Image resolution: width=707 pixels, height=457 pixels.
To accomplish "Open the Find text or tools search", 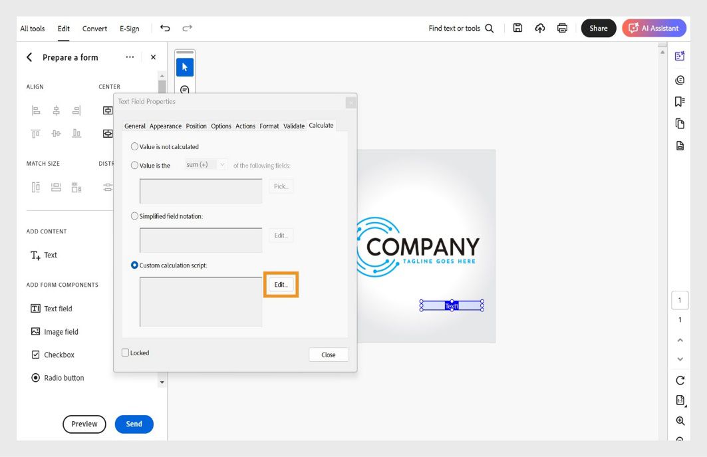I will point(460,28).
